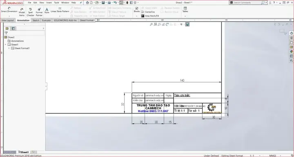Print the drawing
The image size is (294, 157).
pos(109,2)
